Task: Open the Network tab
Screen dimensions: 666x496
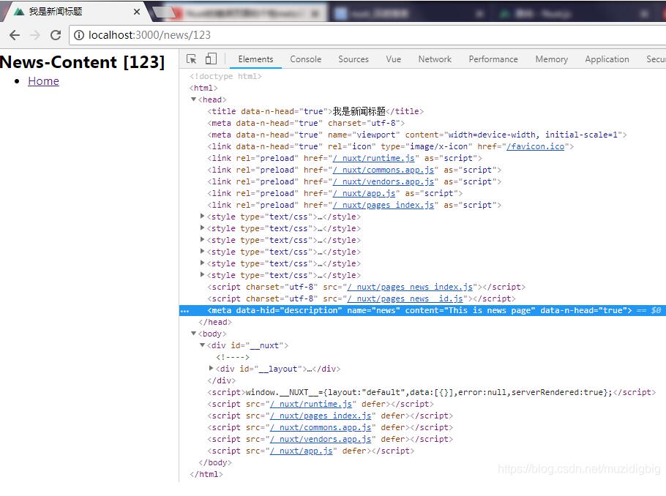Action: (435, 59)
